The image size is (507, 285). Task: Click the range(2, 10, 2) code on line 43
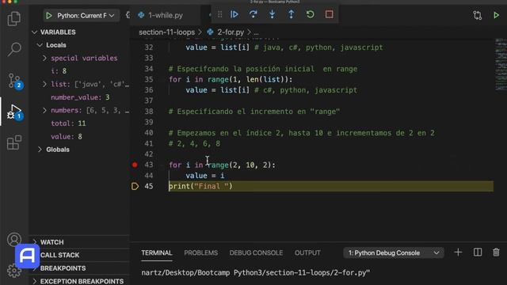coord(241,165)
